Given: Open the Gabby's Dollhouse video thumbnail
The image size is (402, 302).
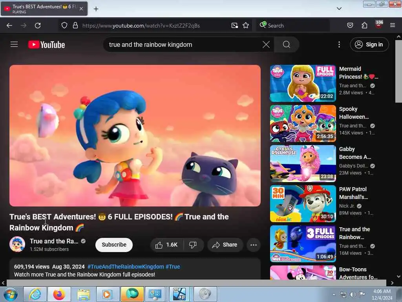Looking at the screenshot, I should 303,163.
